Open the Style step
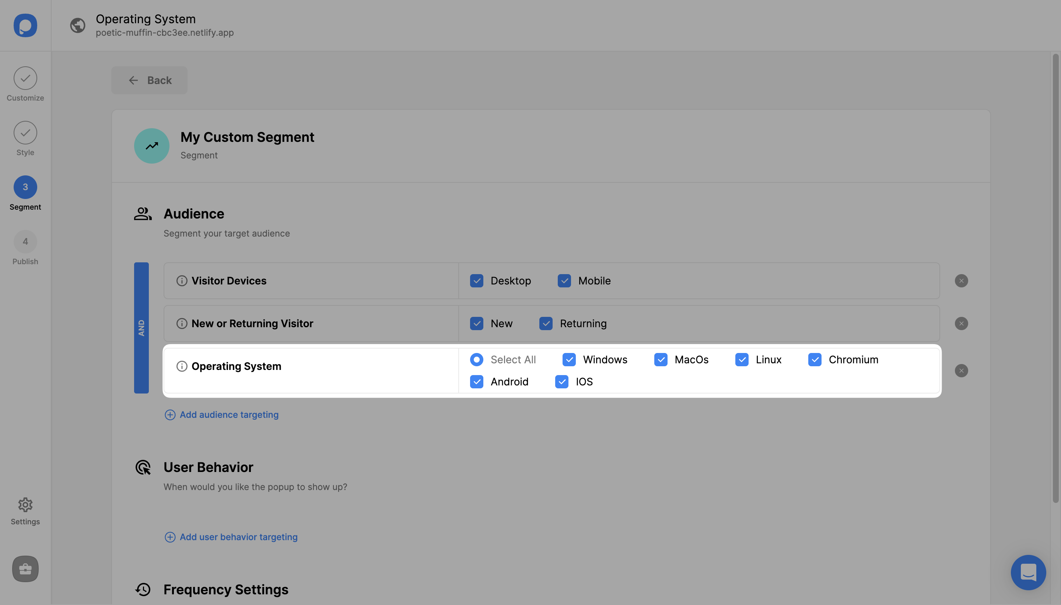 (x=25, y=133)
